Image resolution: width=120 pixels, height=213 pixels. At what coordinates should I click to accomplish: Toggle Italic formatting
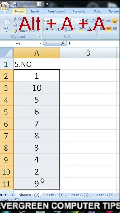pos(53,29)
